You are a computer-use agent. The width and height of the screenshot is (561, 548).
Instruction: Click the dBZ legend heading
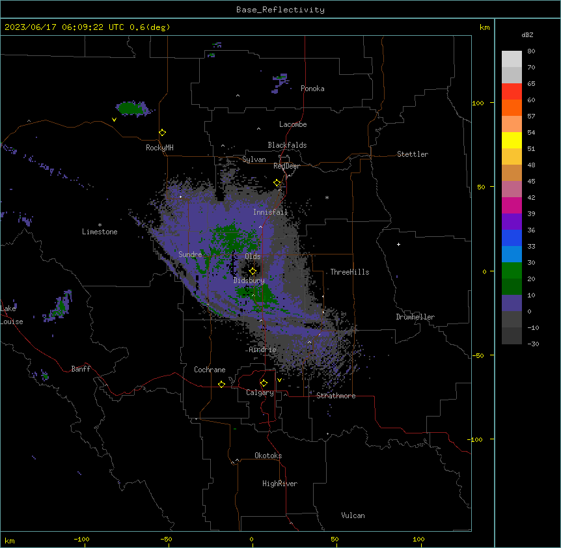(527, 35)
